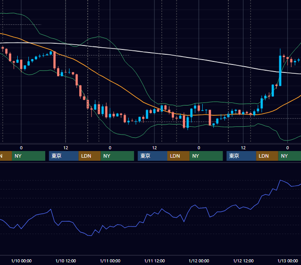
Task: Select the white long-term moving average line
Action: click(x=154, y=53)
